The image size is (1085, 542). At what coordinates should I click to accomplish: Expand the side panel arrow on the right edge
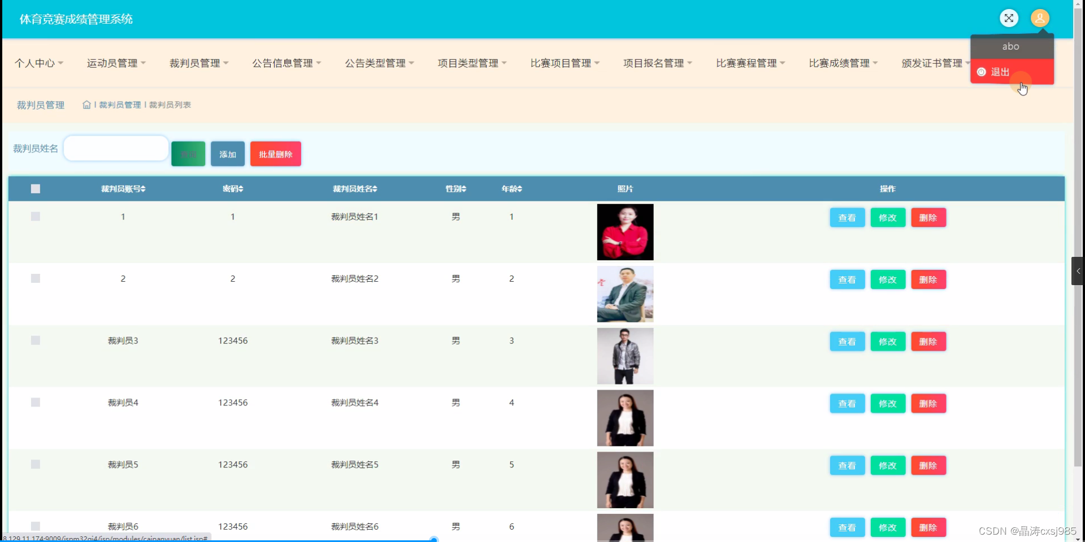[1078, 271]
